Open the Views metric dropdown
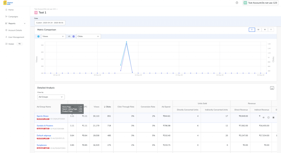This screenshot has height=153, width=281. 53,36
